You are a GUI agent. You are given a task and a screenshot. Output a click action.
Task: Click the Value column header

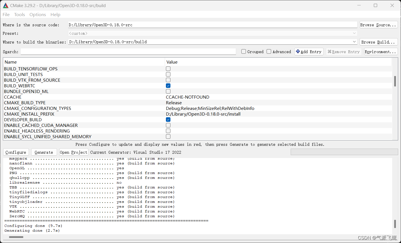tap(278, 62)
